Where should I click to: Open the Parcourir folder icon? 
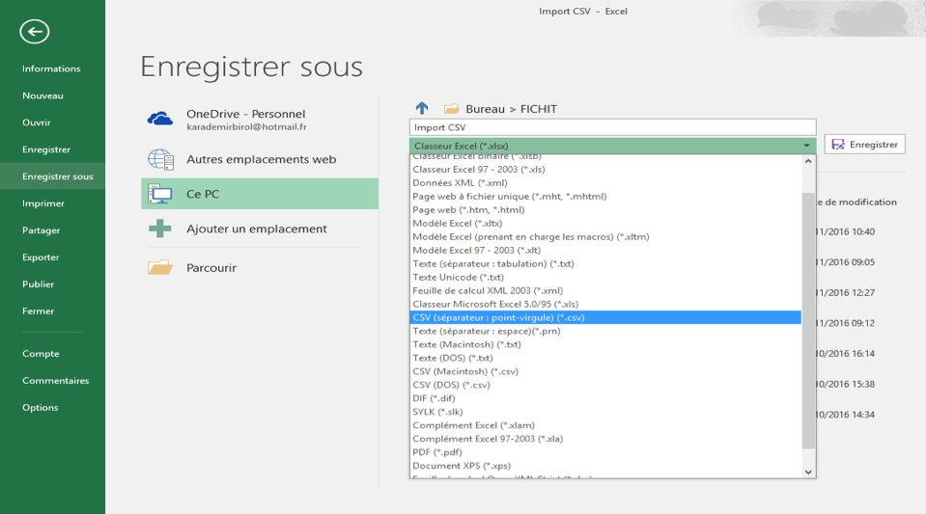pos(160,267)
